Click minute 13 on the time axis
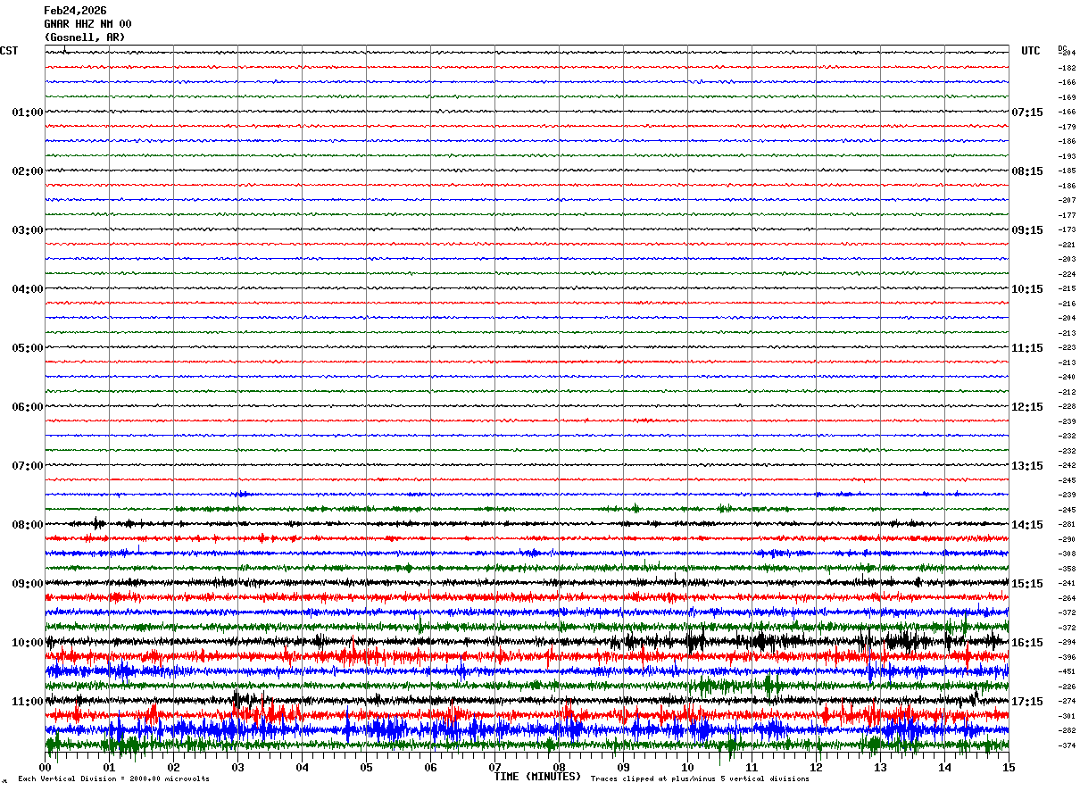Image resolution: width=1080 pixels, height=791 pixels. pos(880,767)
